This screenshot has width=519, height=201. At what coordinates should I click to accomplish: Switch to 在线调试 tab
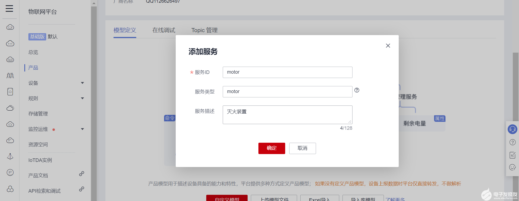pyautogui.click(x=164, y=30)
